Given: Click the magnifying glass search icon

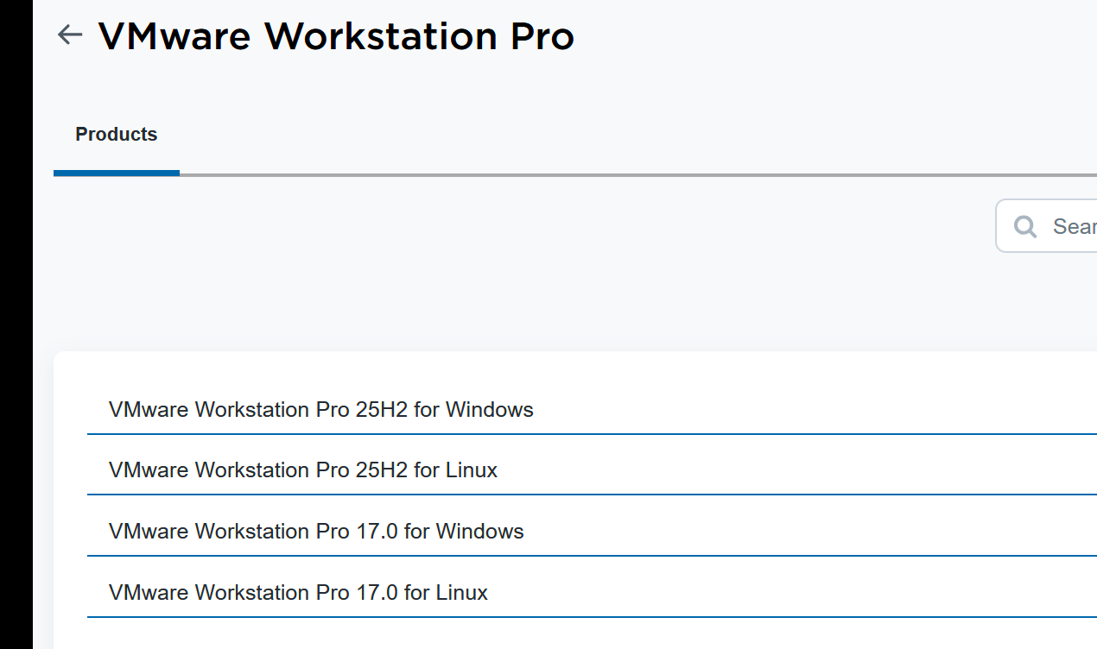Looking at the screenshot, I should 1025,227.
